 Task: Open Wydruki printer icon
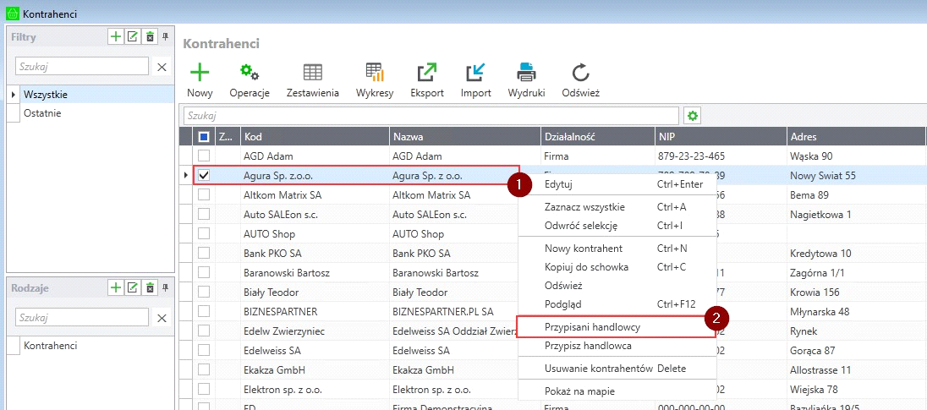coord(526,74)
